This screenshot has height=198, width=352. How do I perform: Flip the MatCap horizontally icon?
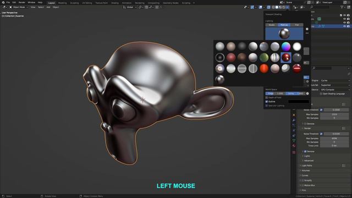click(307, 33)
